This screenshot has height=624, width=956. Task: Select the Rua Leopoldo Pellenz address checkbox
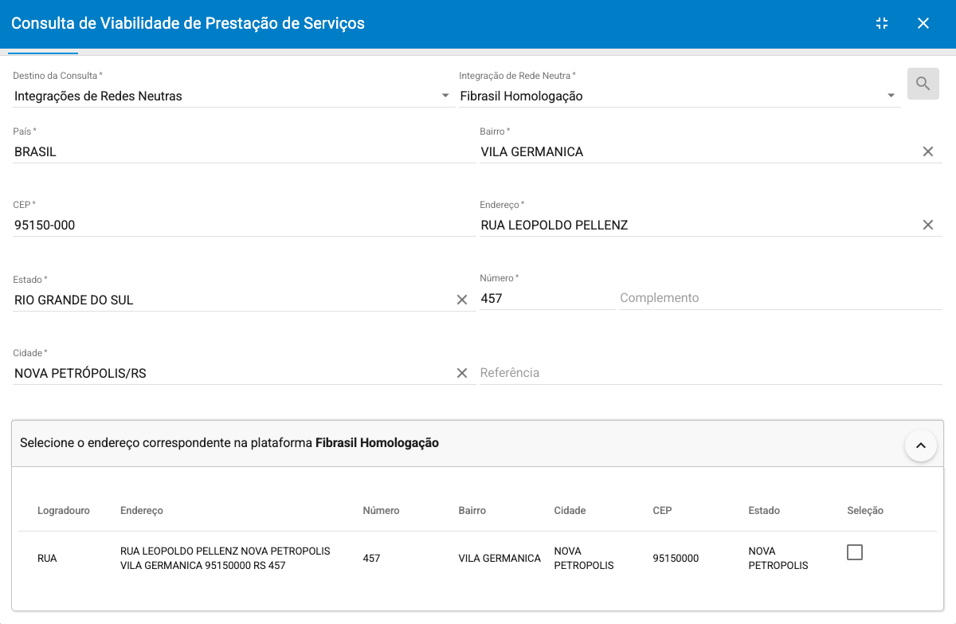[x=854, y=552]
